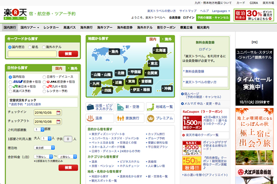Select the 駅名 radio button
Image resolution: width=277 pixels, height=184 pixels.
pyautogui.click(x=30, y=47)
